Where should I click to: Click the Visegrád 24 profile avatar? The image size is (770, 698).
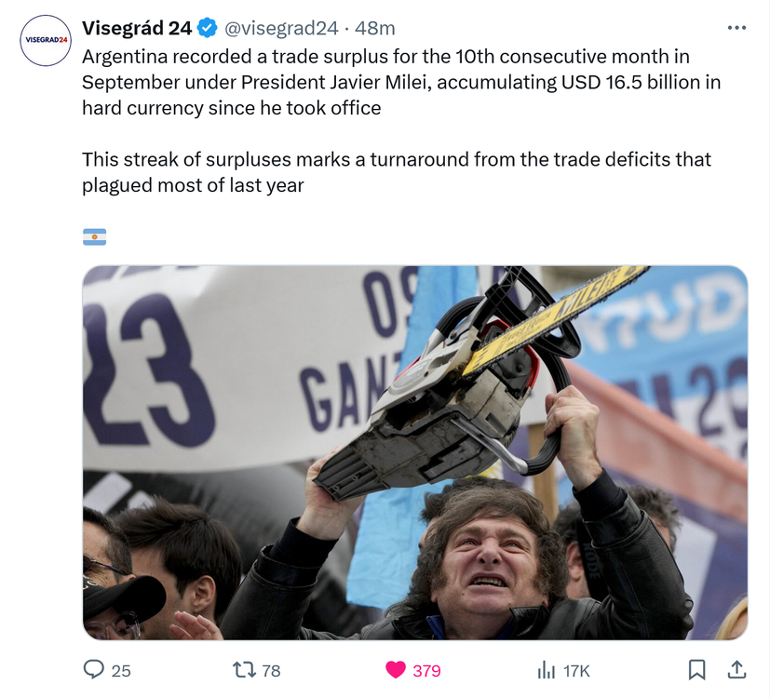click(x=46, y=41)
